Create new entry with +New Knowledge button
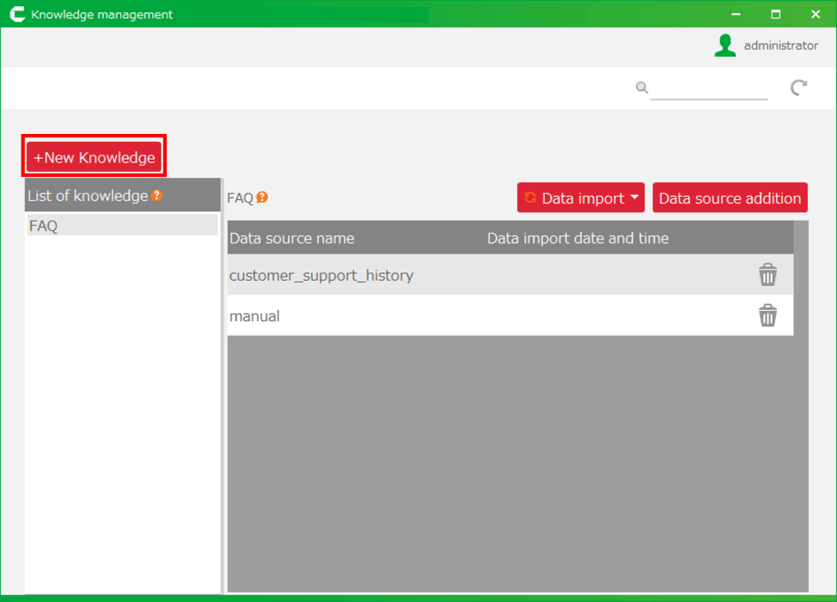Image resolution: width=837 pixels, height=602 pixels. (x=94, y=157)
